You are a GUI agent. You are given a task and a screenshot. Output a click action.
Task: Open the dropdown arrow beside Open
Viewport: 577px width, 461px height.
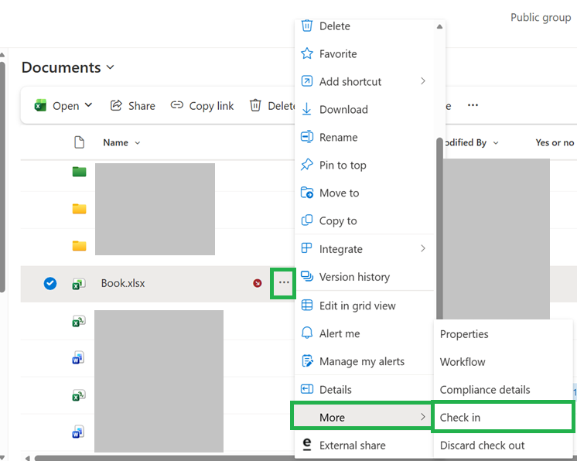pyautogui.click(x=88, y=105)
